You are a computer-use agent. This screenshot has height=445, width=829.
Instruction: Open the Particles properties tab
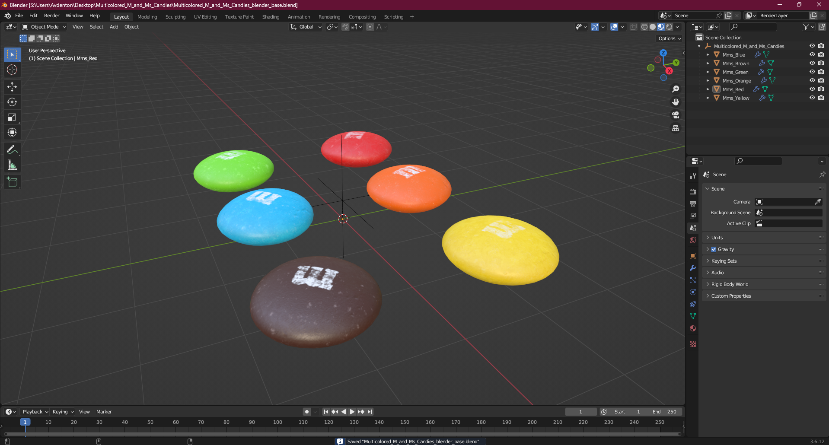click(x=693, y=280)
